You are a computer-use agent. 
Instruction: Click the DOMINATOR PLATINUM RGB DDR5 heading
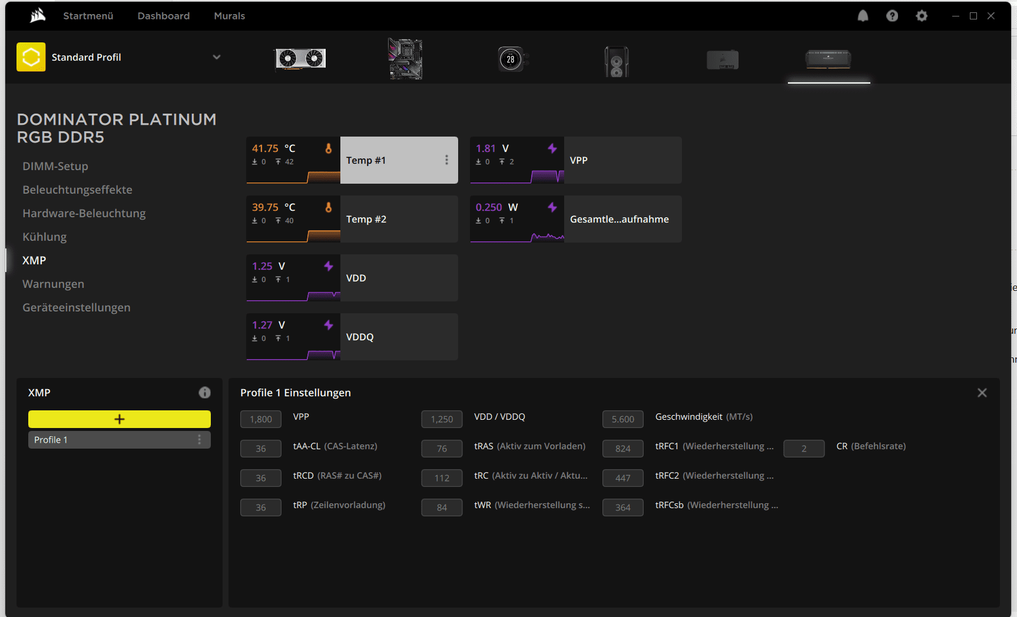[x=117, y=128]
